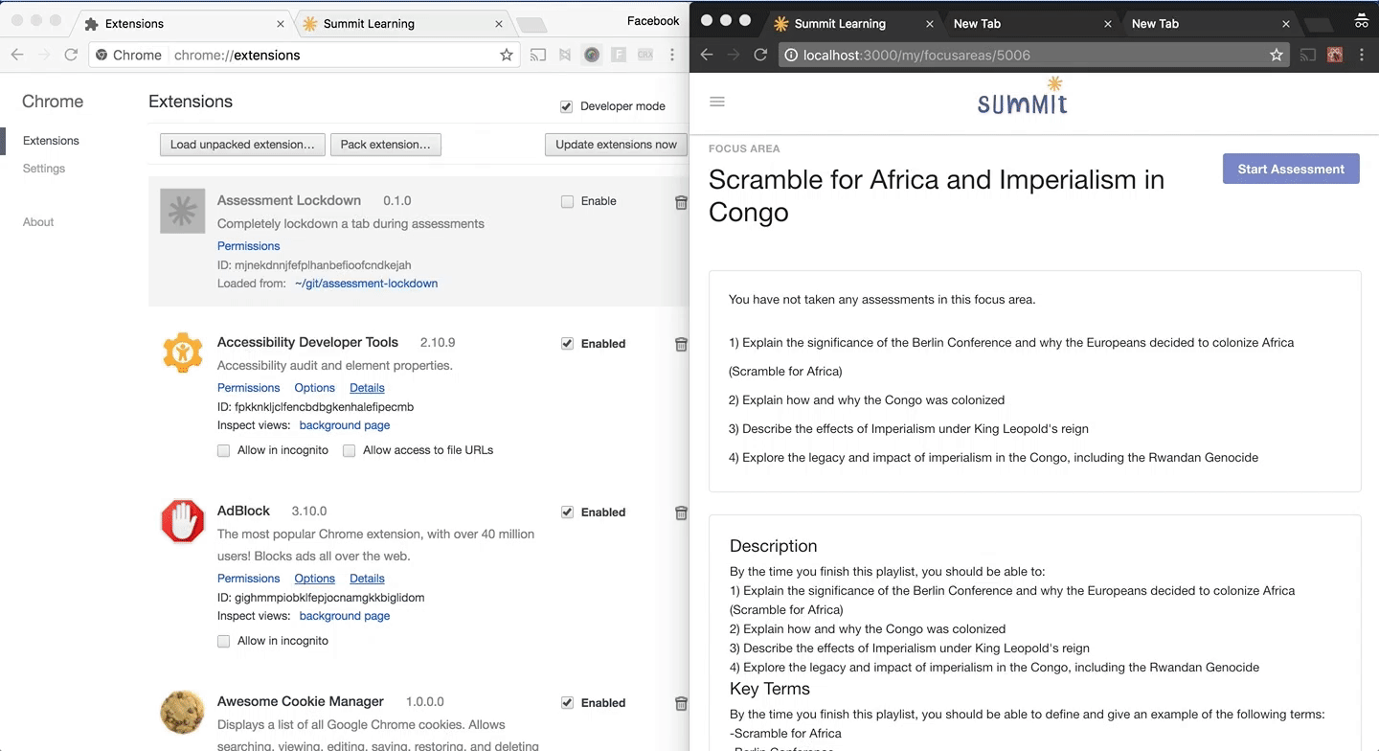Image resolution: width=1379 pixels, height=751 pixels.
Task: Click Pack extension button
Action: click(386, 145)
